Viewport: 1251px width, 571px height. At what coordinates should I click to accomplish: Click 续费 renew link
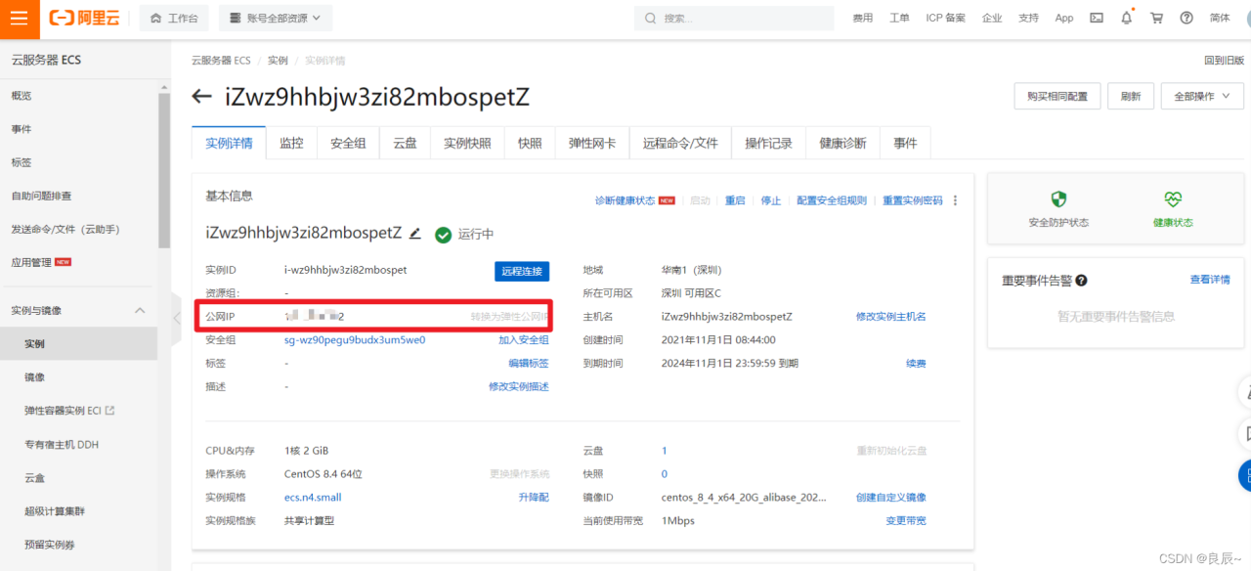coord(916,364)
